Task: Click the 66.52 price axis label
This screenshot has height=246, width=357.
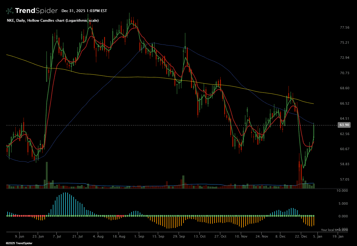Action: click(x=344, y=103)
